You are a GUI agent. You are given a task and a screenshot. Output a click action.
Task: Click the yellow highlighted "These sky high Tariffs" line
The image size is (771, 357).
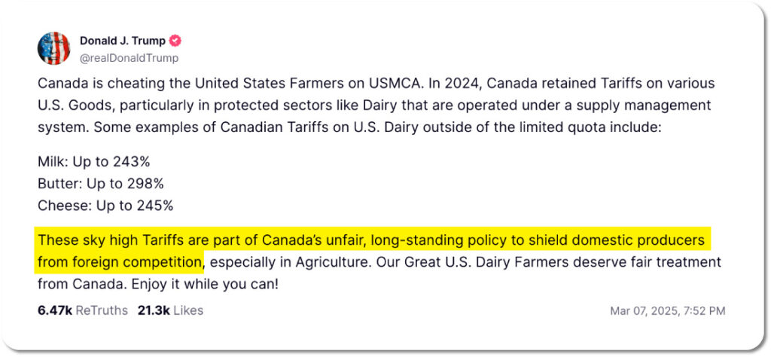[371, 240]
